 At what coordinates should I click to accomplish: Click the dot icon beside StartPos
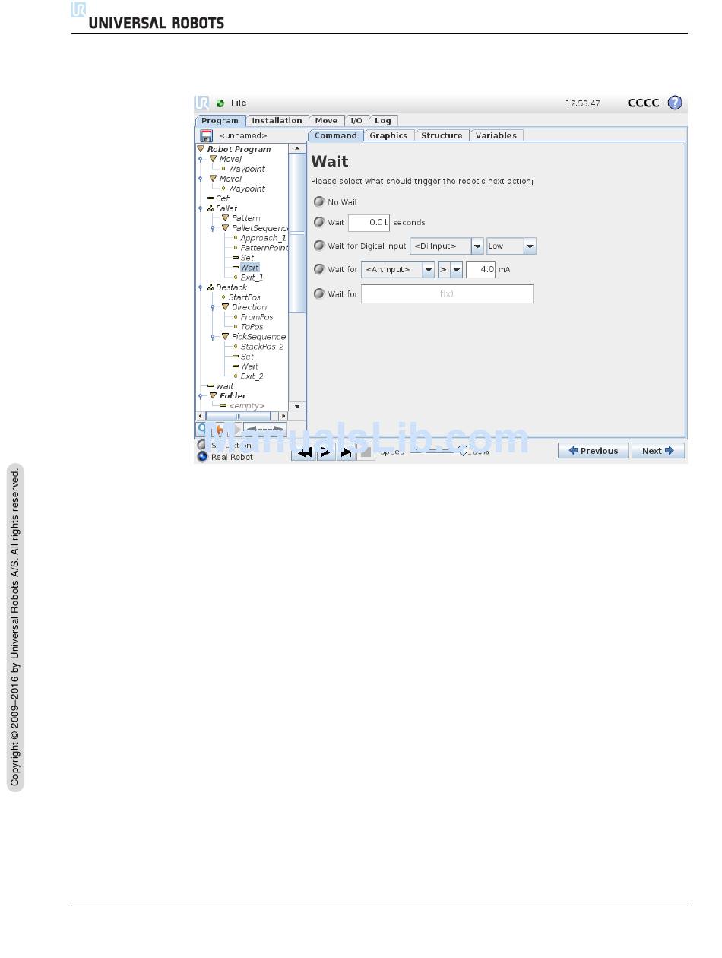223,297
